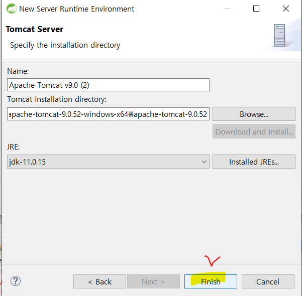302x296 pixels.
Task: Click the Tomcat Server heading text
Action: point(35,29)
